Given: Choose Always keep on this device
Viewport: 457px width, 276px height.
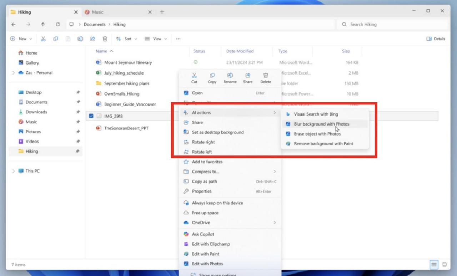Looking at the screenshot, I should pyautogui.click(x=230, y=203).
